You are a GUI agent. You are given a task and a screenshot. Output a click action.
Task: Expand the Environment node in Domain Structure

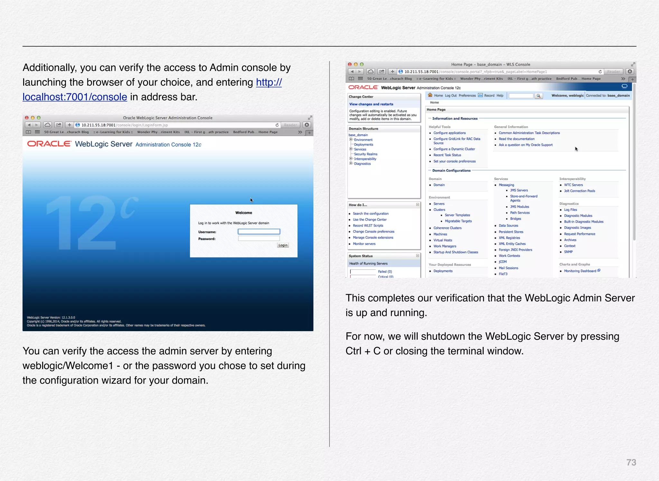[351, 140]
